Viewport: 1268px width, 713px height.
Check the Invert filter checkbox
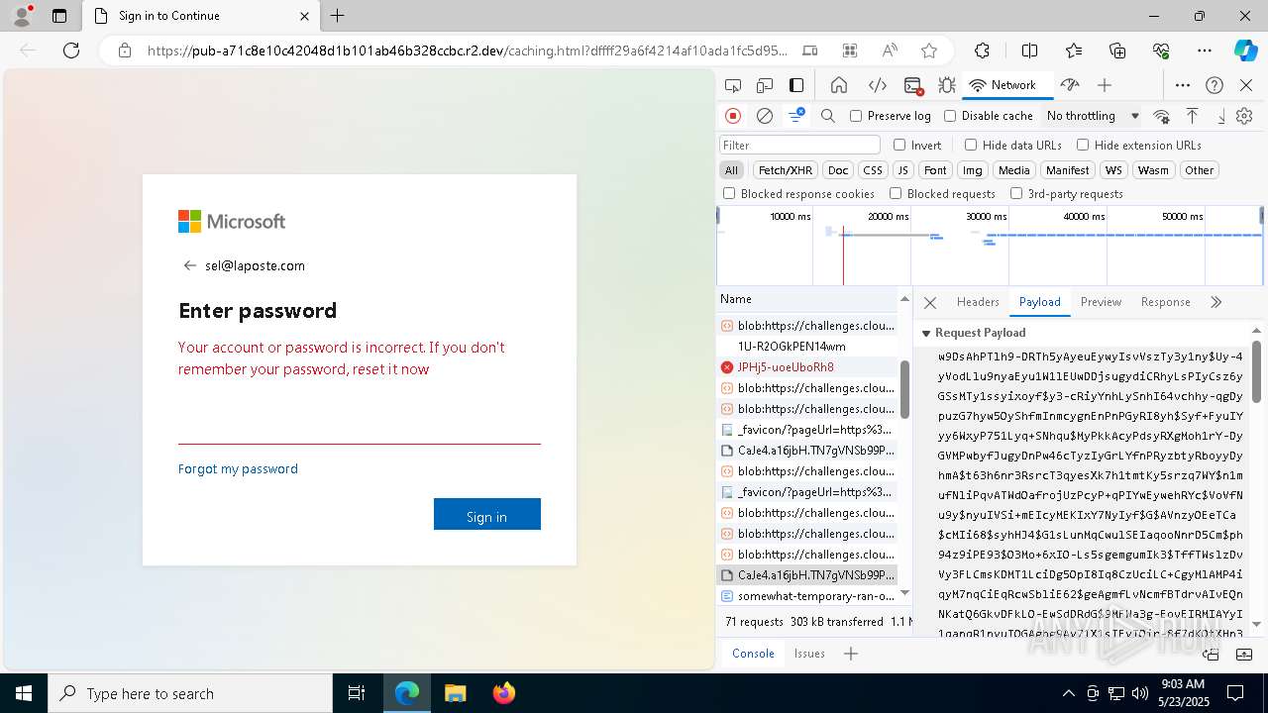pos(899,145)
